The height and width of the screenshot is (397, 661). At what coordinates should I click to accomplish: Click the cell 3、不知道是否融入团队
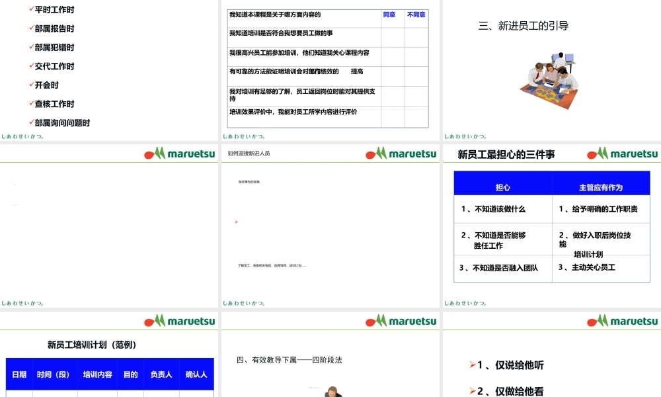pyautogui.click(x=503, y=268)
